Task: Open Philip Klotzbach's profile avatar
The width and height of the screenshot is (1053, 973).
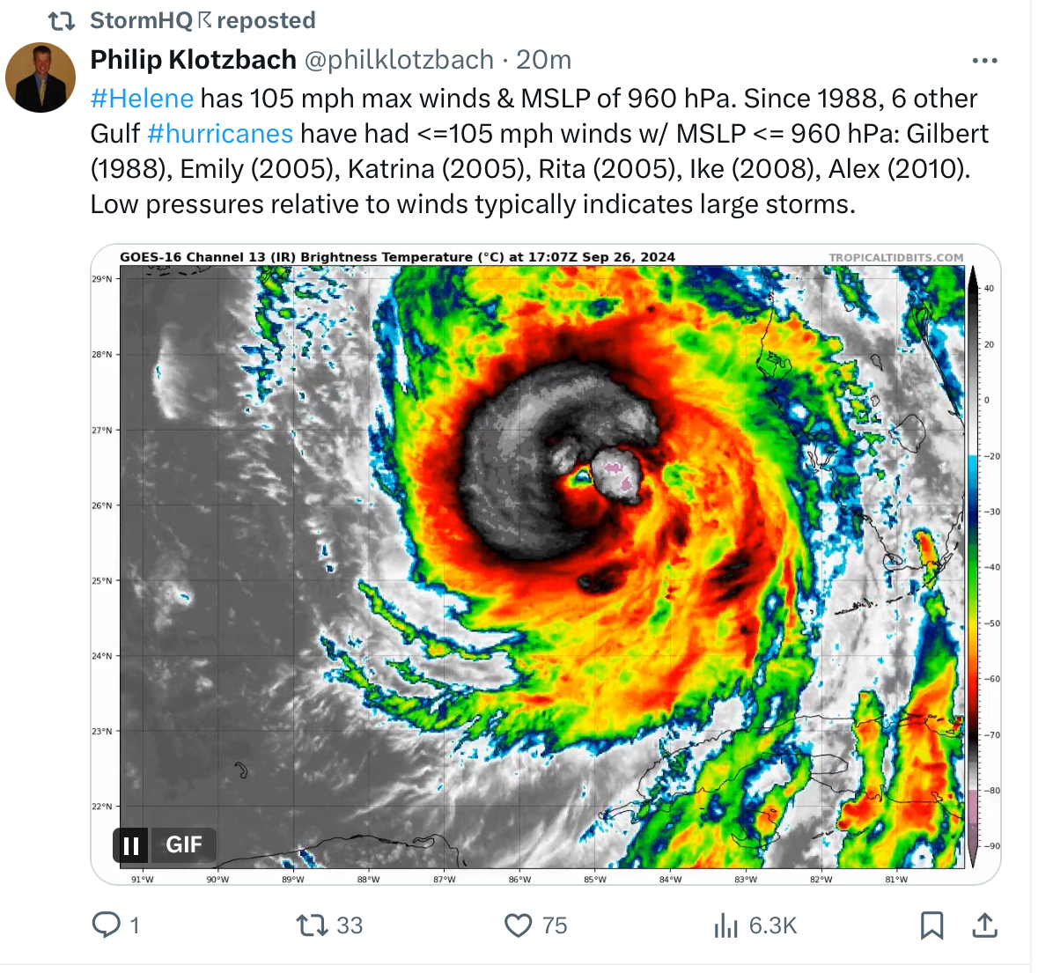Action: click(40, 77)
